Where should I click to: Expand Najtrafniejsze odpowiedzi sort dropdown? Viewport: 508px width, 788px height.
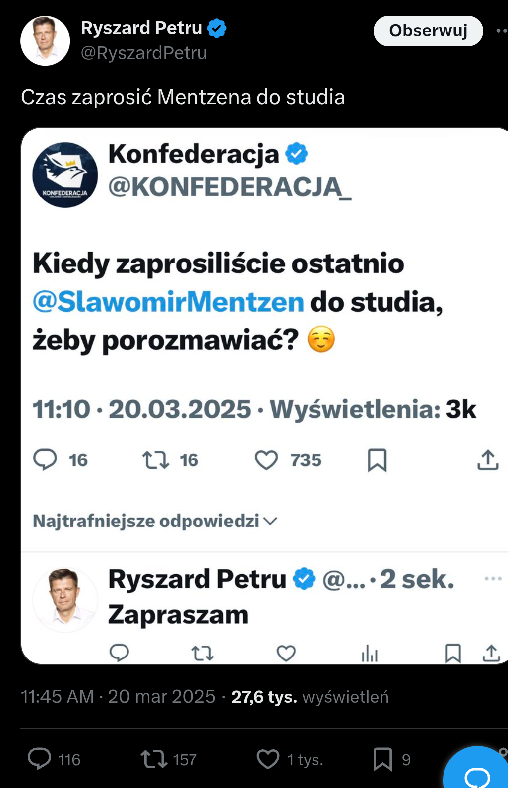coord(155,521)
